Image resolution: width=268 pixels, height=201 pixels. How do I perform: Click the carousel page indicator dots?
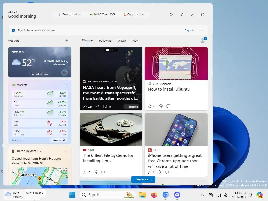click(x=111, y=50)
